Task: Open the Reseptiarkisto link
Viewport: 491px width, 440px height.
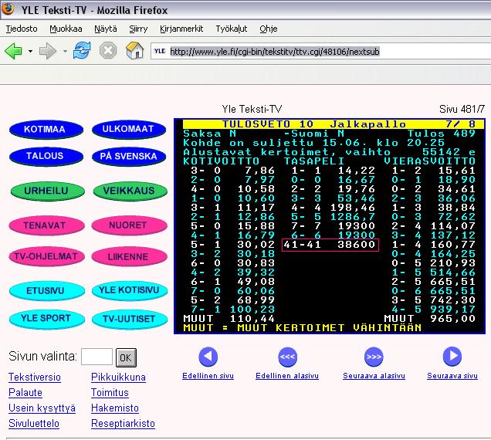Action: 123,423
